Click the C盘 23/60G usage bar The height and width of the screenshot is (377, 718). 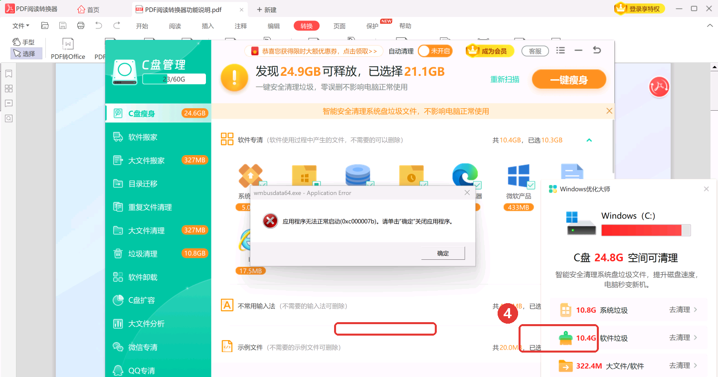[x=174, y=79]
